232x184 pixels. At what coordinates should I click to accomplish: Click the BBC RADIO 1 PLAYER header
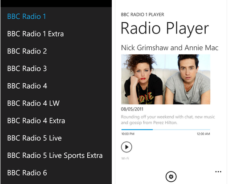click(142, 15)
